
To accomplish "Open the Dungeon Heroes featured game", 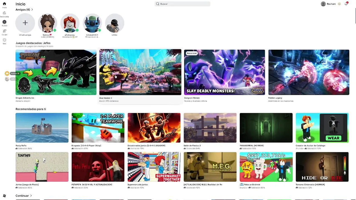I will pos(224,72).
